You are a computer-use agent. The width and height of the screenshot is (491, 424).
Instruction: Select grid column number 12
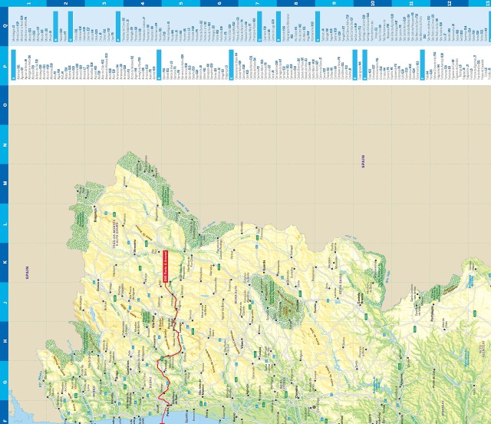(450, 3)
